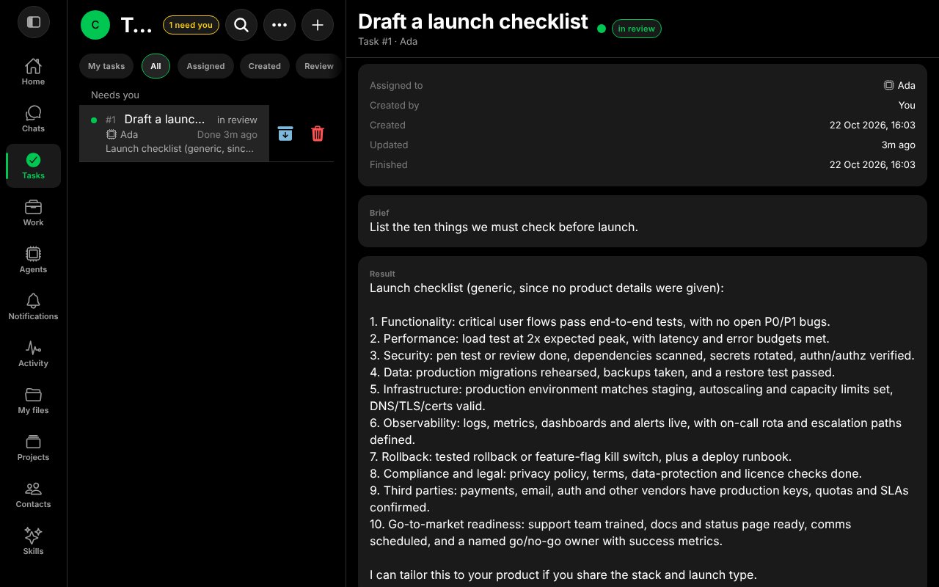Click the Brief text about ten things
This screenshot has width=939, height=587.
tap(504, 227)
